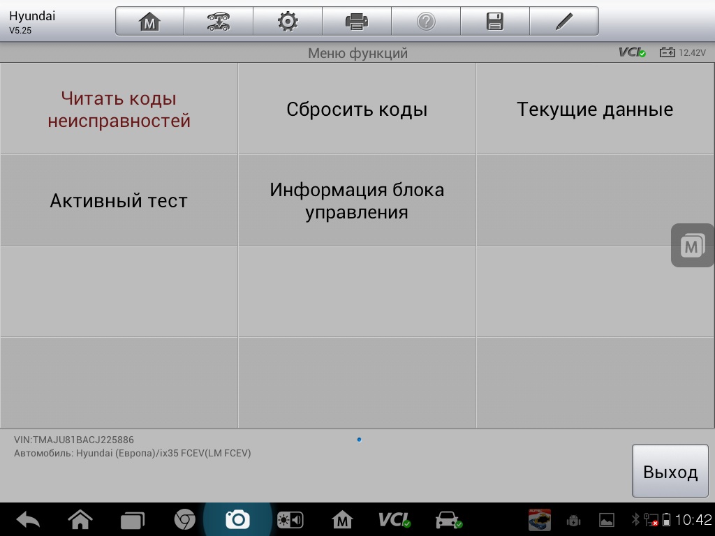Viewport: 715px width, 536px height.
Task: Tap the floating M side button
Action: point(691,246)
